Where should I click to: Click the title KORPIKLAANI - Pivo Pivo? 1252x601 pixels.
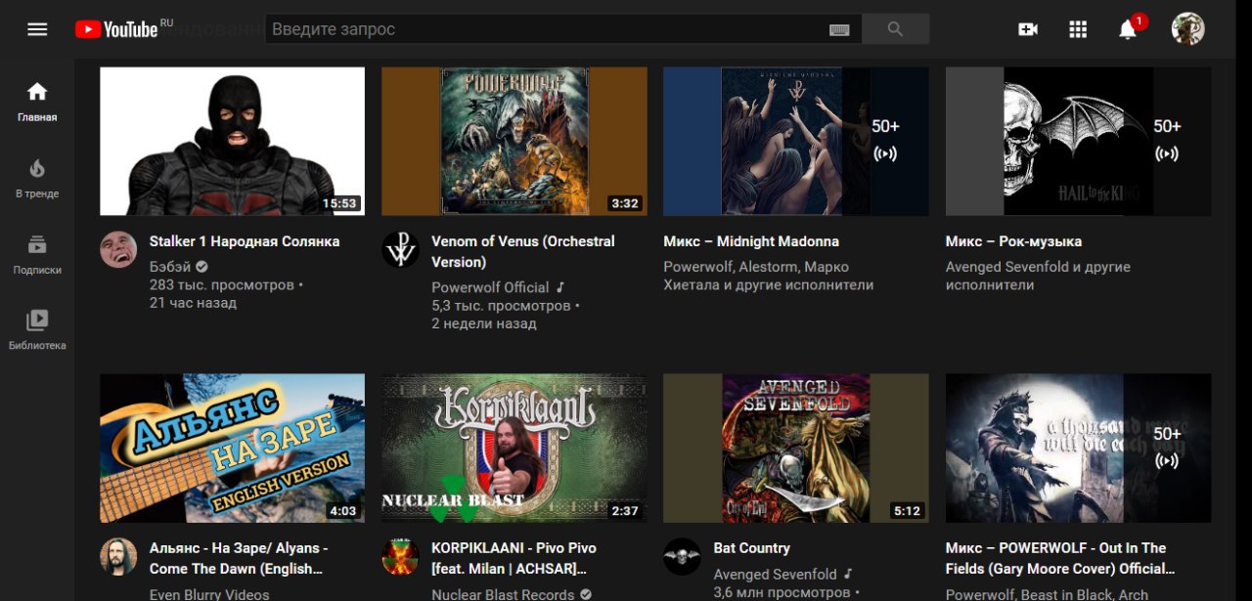(514, 558)
